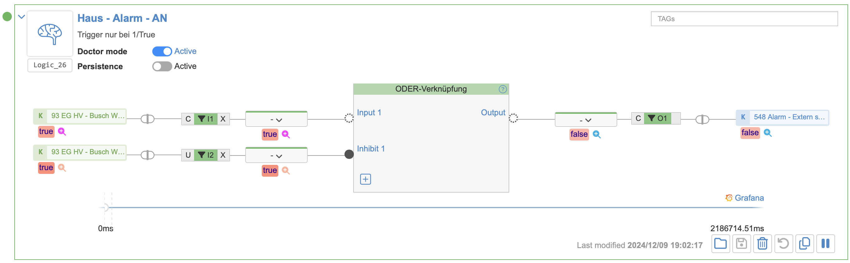Image resolution: width=850 pixels, height=263 pixels.
Task: Add input with the plus icon
Action: click(365, 179)
